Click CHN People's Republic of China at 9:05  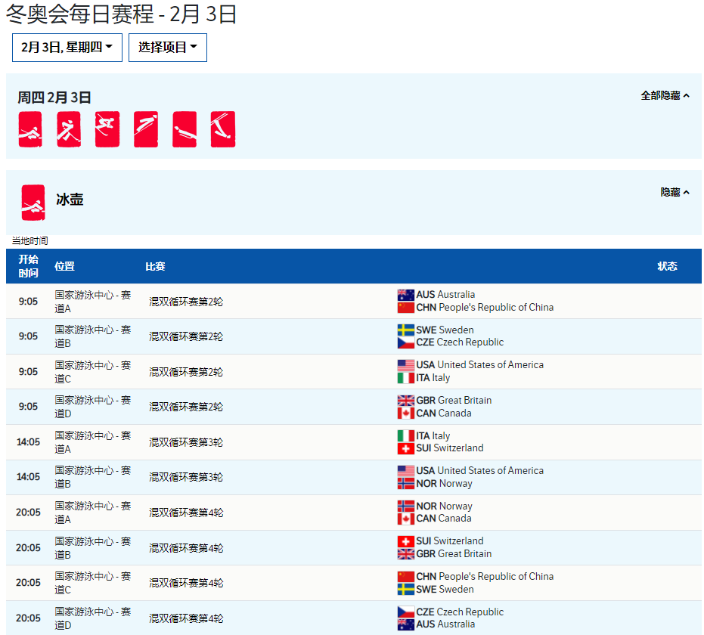click(x=484, y=308)
